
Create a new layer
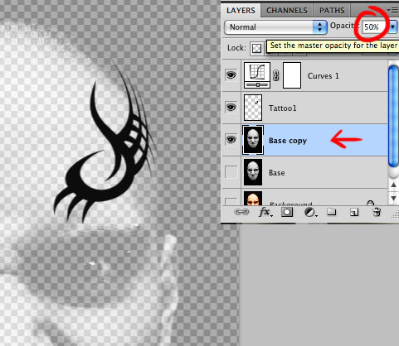click(x=354, y=212)
